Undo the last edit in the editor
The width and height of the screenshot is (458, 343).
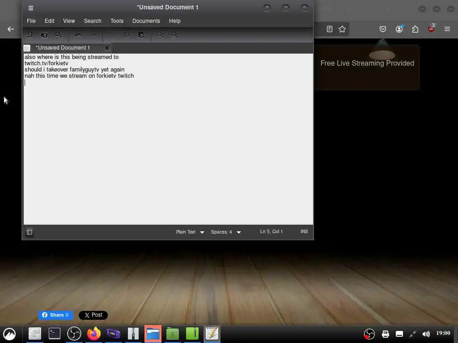78,35
